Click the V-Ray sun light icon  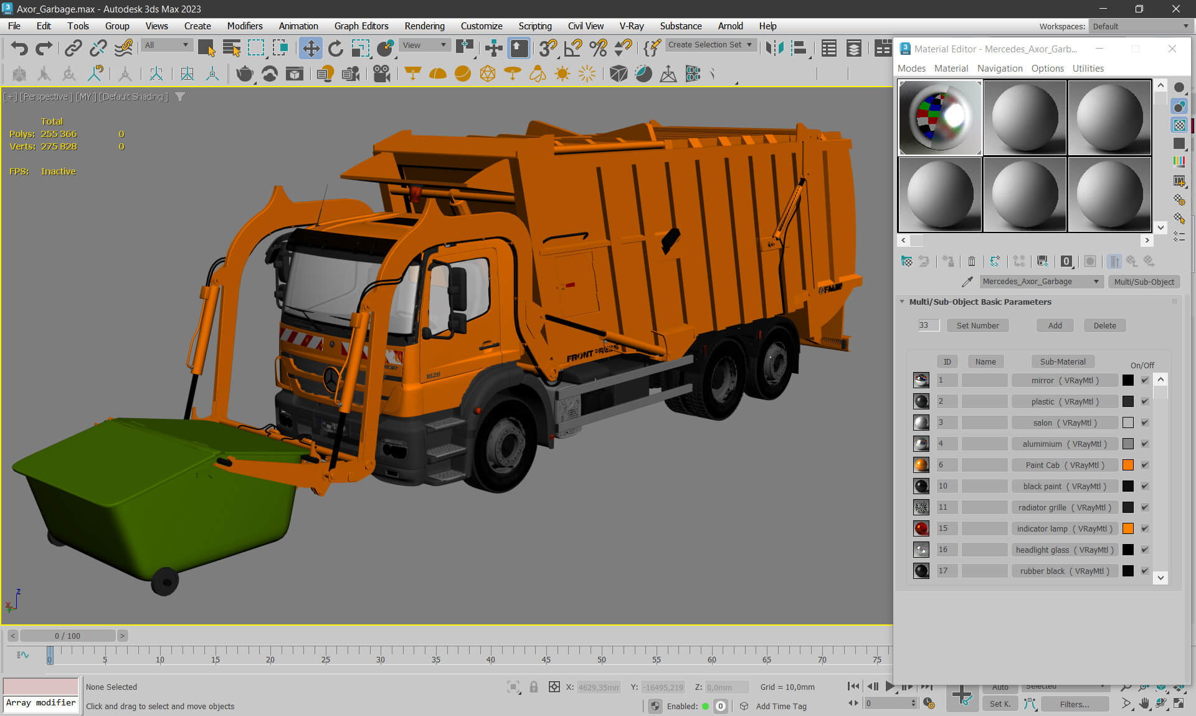pos(562,74)
